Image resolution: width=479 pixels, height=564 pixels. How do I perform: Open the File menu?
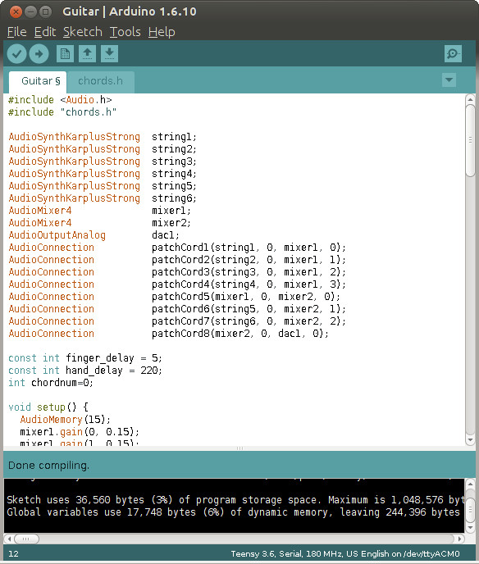[16, 32]
